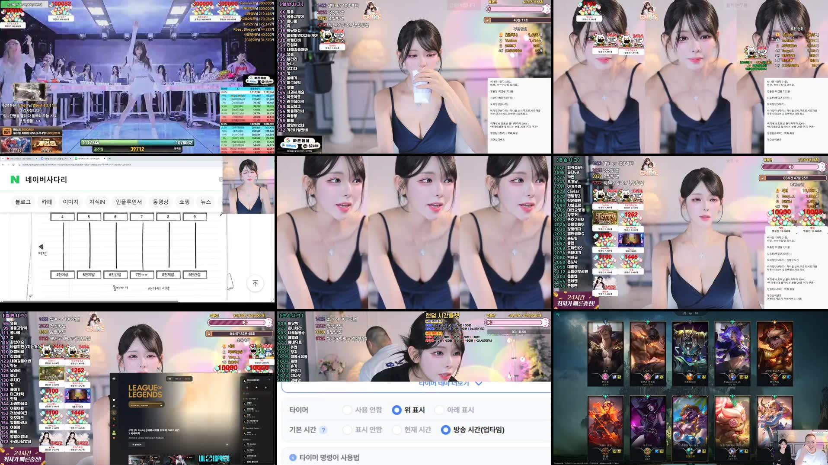Select the browser back arrow

coord(3,164)
